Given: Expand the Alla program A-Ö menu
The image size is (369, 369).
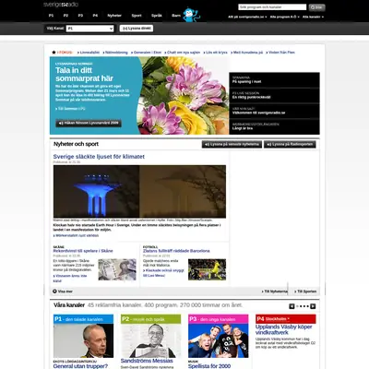Looking at the screenshot, I should click(285, 17).
